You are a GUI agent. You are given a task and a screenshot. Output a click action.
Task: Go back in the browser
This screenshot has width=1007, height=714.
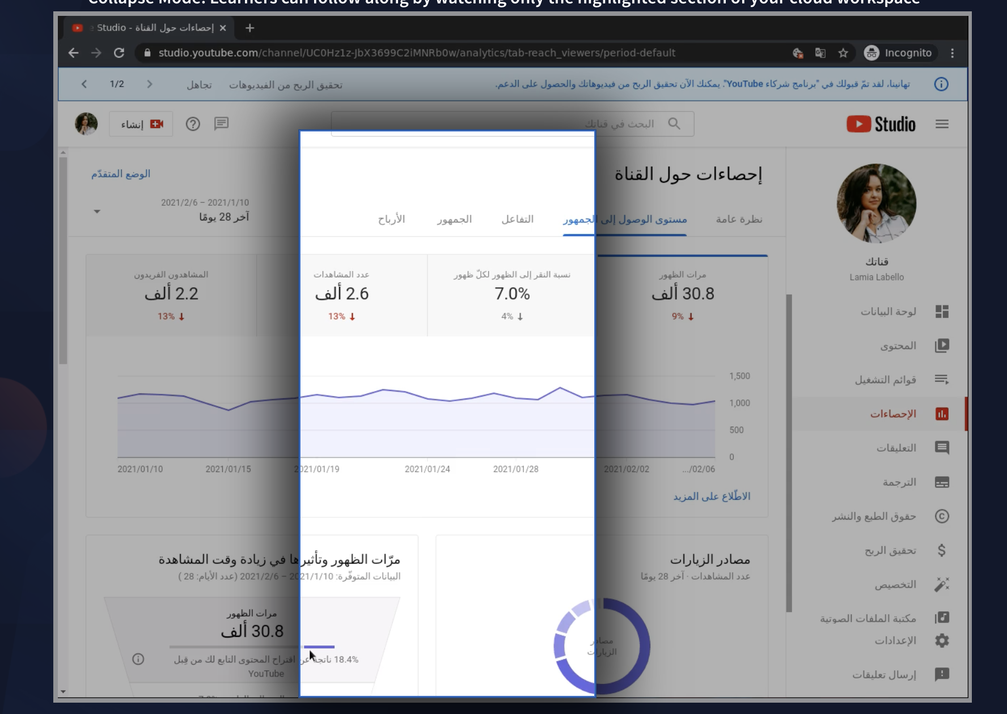coord(73,53)
